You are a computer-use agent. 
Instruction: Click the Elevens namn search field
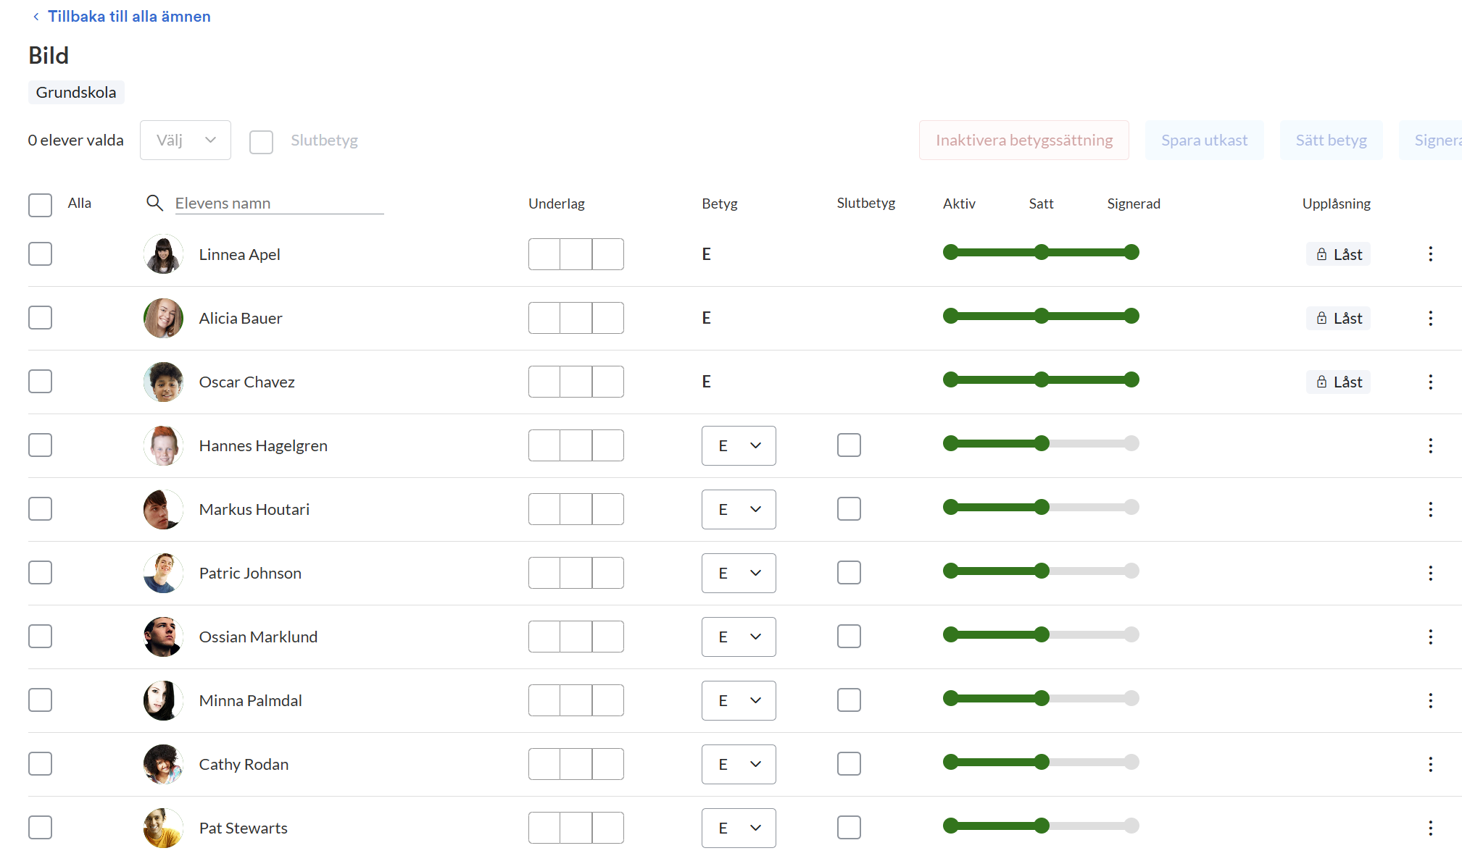coord(279,203)
